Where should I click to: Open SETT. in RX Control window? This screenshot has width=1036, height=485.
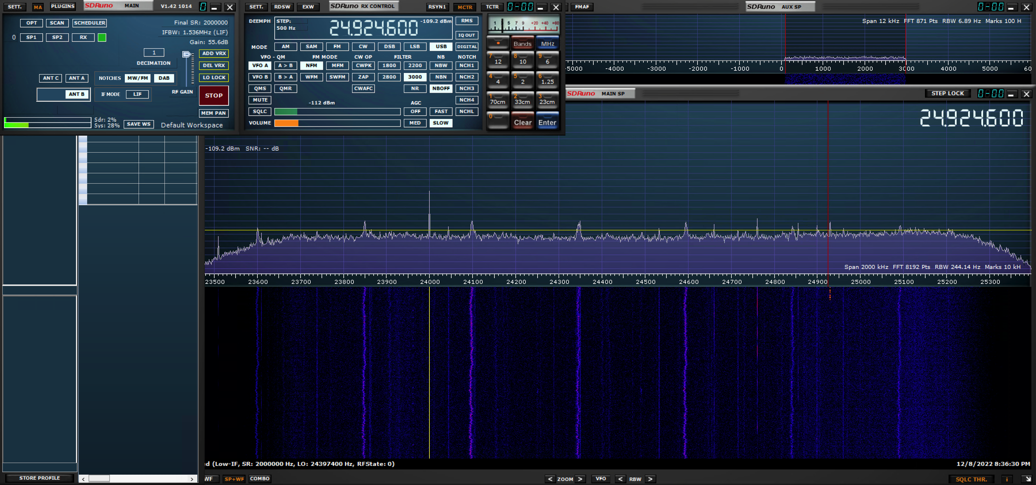point(256,7)
